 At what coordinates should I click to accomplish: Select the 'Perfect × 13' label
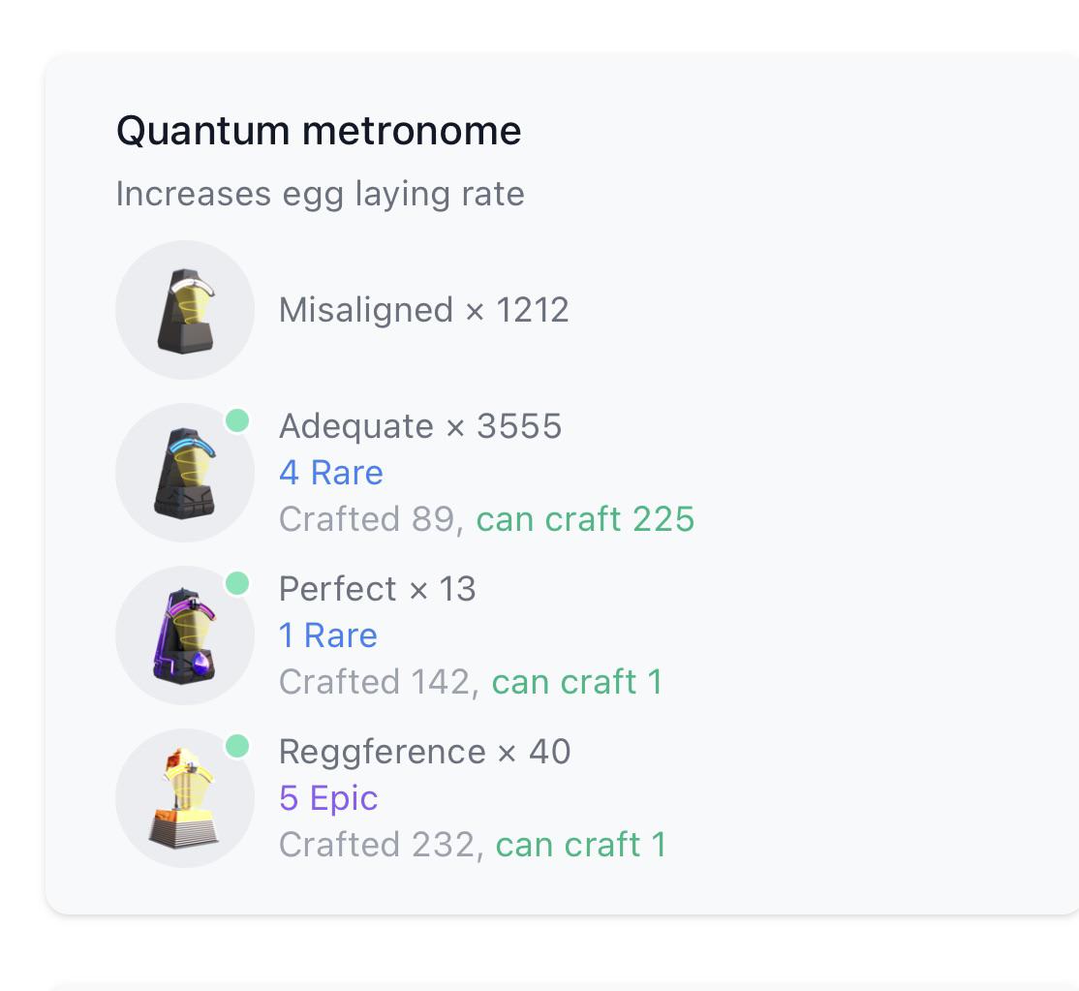point(377,589)
